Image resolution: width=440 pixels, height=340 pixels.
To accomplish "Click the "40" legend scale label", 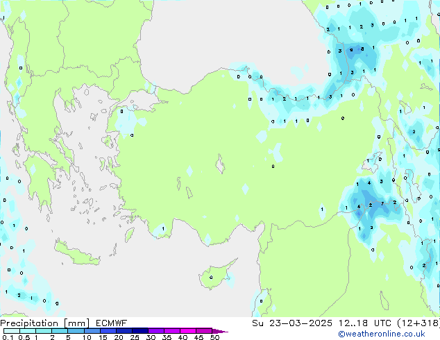I will coord(183,337).
